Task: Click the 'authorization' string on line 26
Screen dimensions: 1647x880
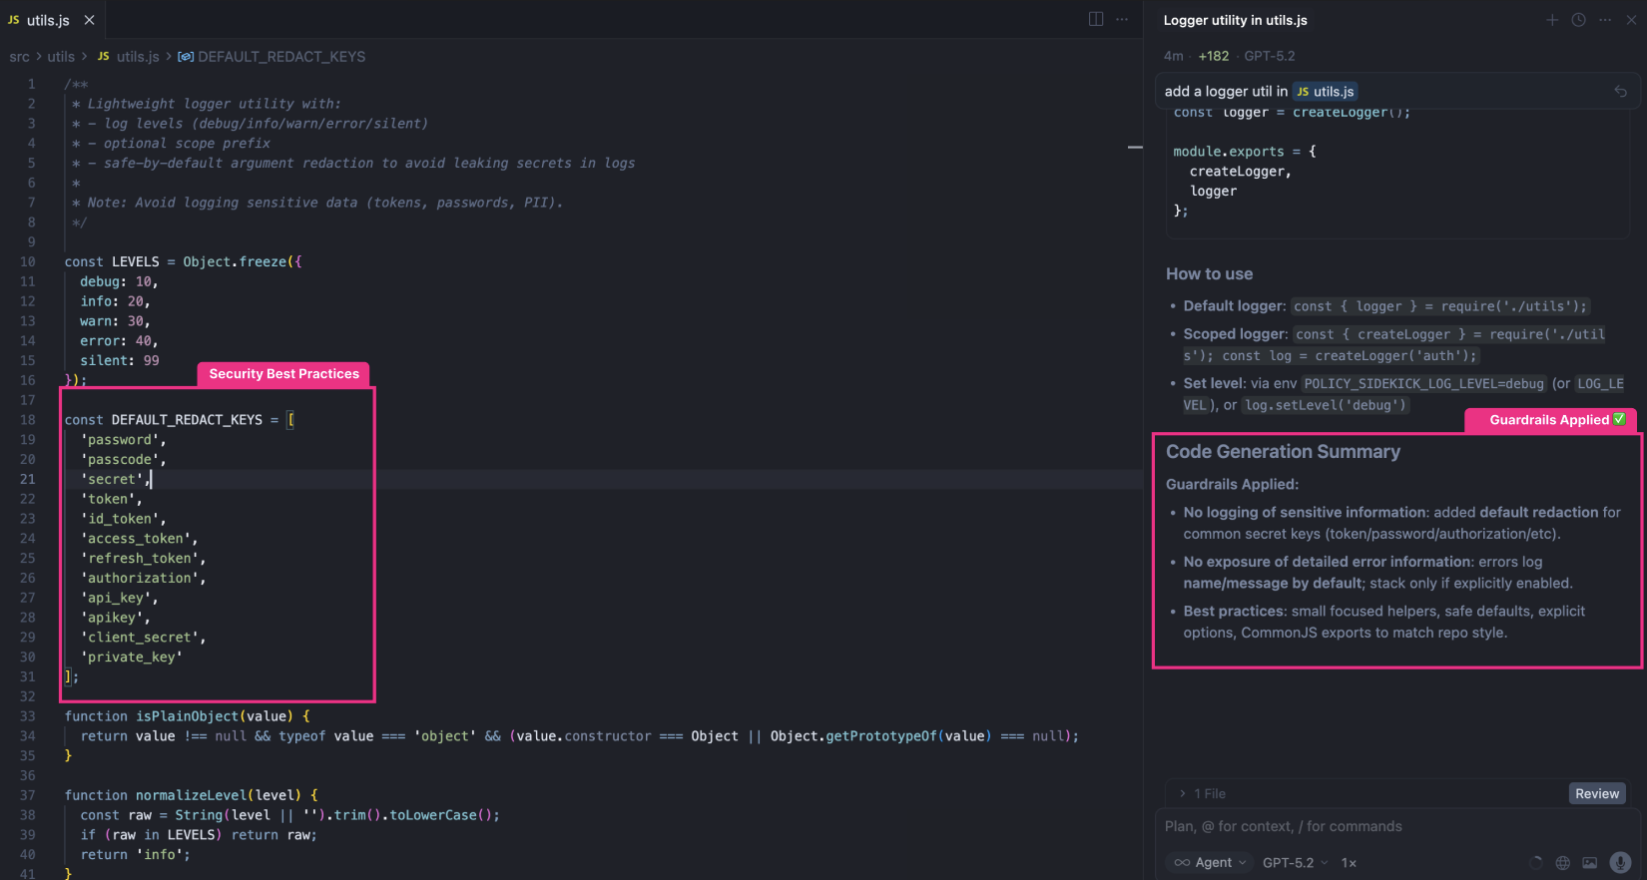Action: tap(140, 578)
